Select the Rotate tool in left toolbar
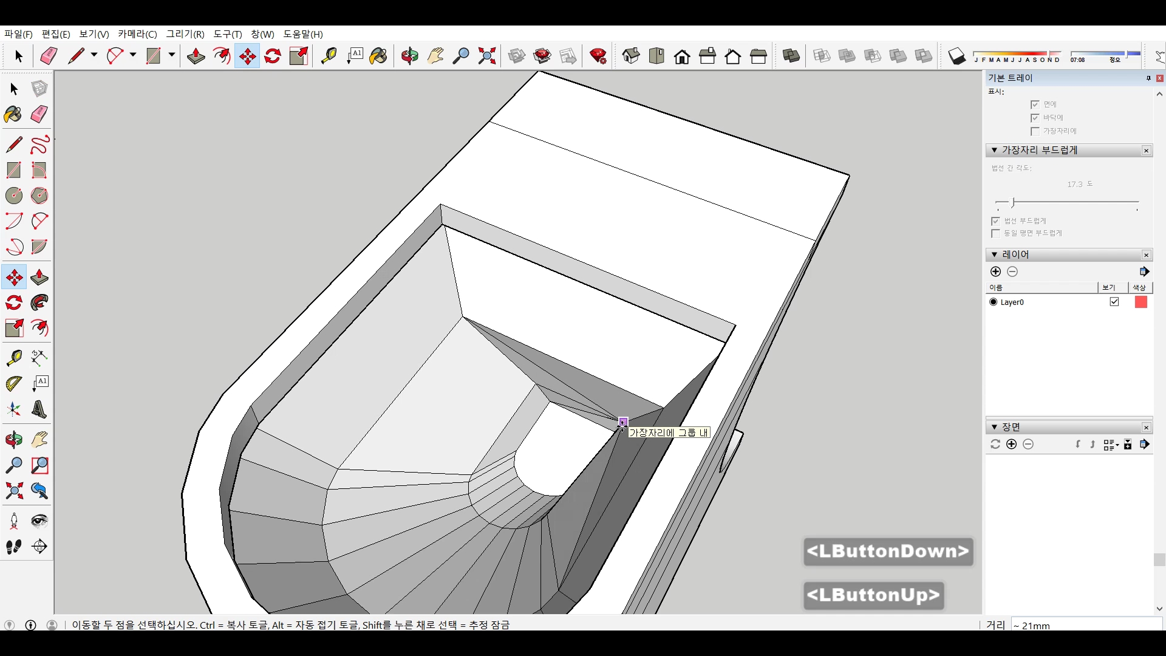This screenshot has height=656, width=1166. [14, 302]
